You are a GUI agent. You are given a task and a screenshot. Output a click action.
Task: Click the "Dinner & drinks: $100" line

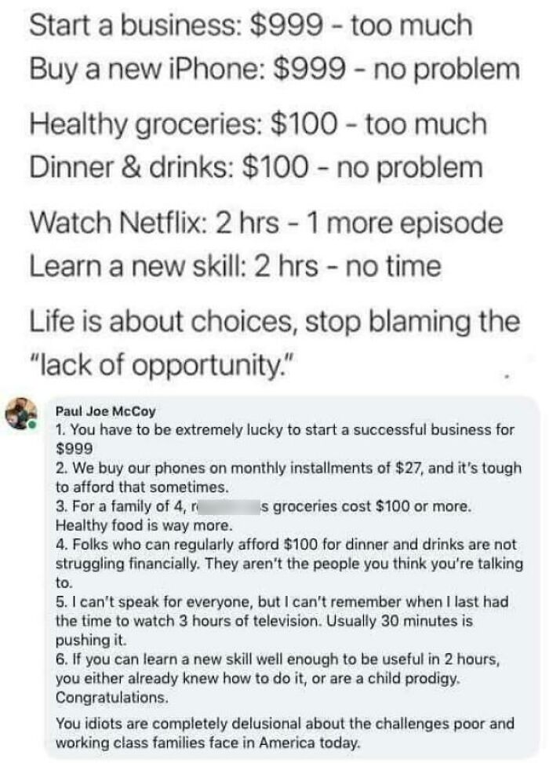click(x=256, y=167)
